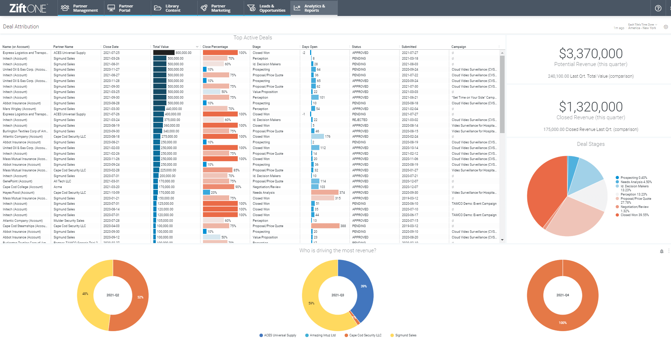Click the Acme partner name cell
Viewport: 671px width, 341px height.
[x=58, y=187]
